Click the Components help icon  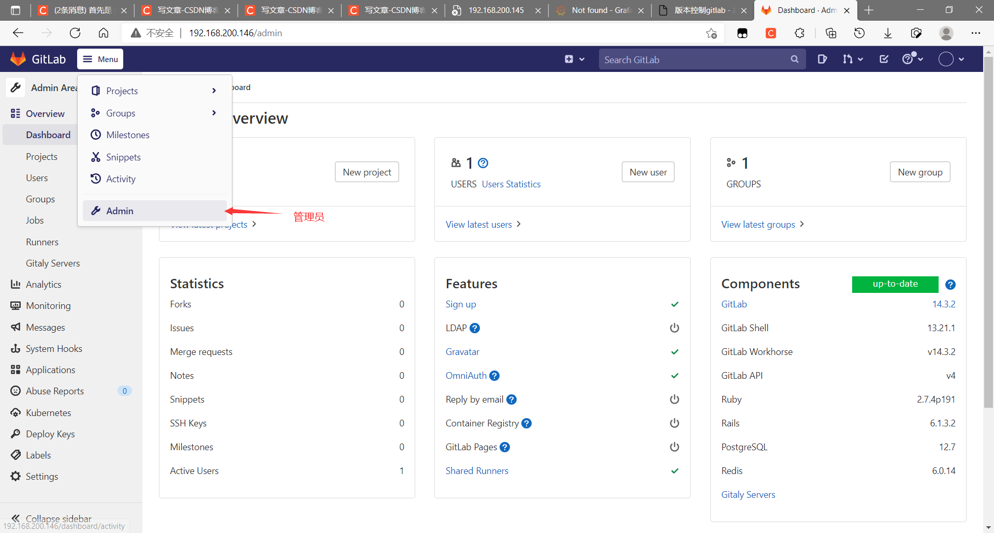[951, 285]
